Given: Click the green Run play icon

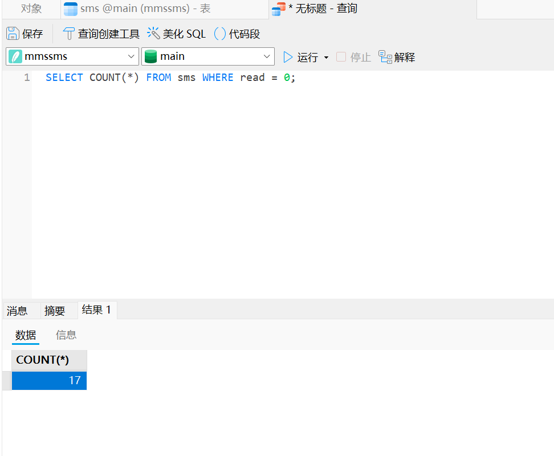Looking at the screenshot, I should tap(288, 57).
